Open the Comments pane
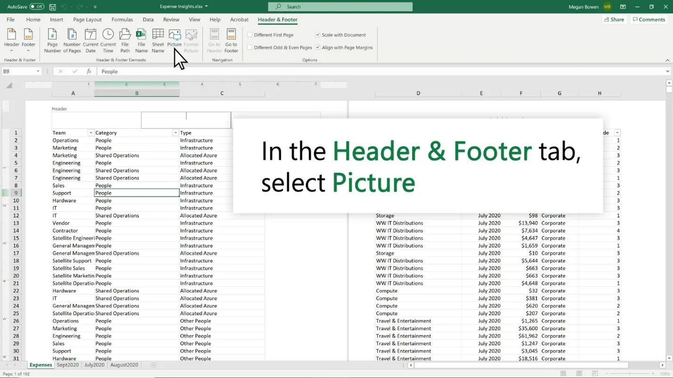This screenshot has width=673, height=378. click(x=649, y=19)
